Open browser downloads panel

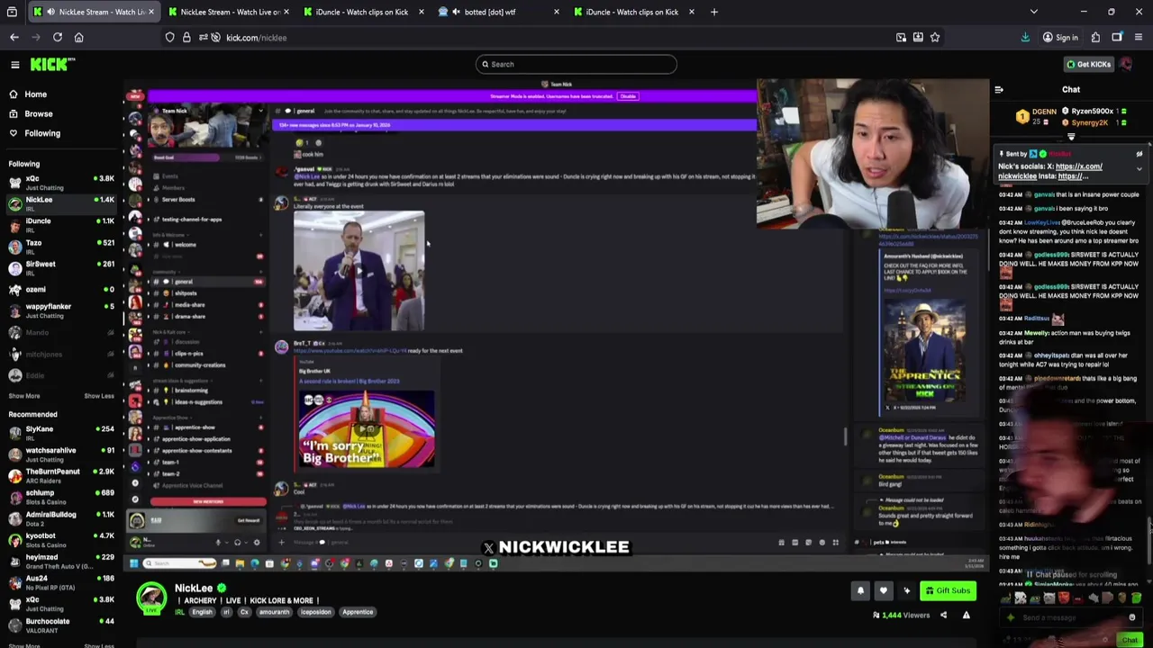[1025, 38]
